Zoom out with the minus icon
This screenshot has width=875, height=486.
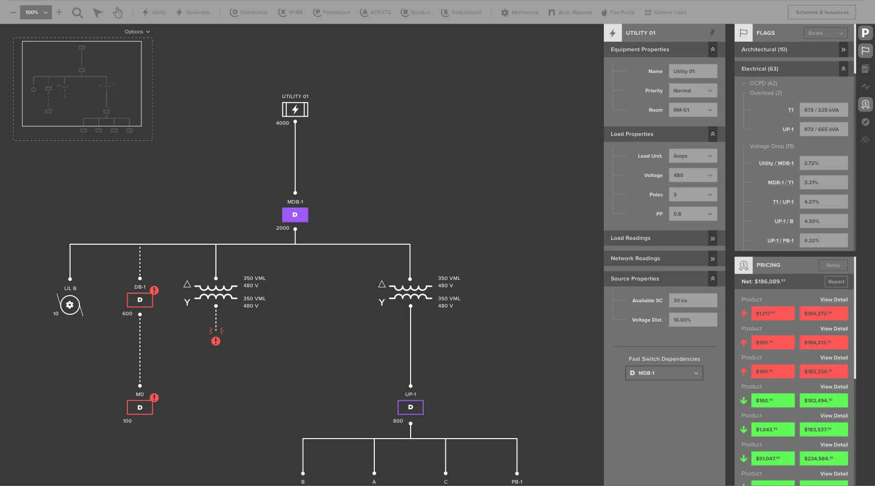click(13, 12)
